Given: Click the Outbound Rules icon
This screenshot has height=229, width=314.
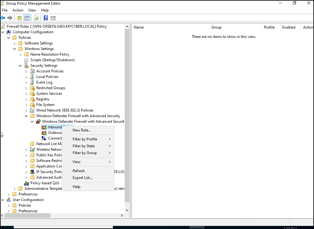Looking at the screenshot, I should (44, 133).
